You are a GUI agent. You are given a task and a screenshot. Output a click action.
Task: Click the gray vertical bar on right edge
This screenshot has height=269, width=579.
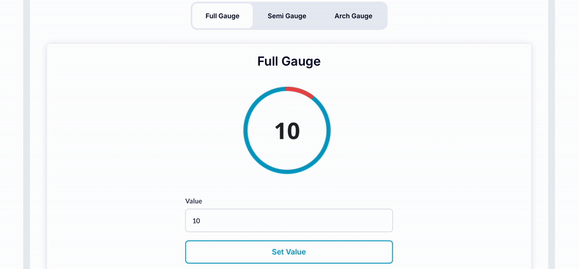coord(551,134)
